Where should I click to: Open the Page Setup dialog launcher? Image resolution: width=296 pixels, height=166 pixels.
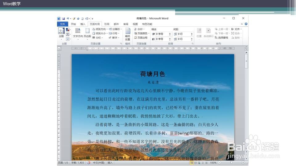(121, 44)
